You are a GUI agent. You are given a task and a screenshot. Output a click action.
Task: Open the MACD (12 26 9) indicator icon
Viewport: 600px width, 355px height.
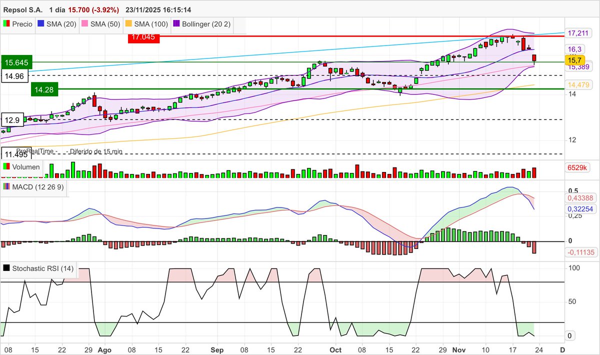tap(6, 187)
